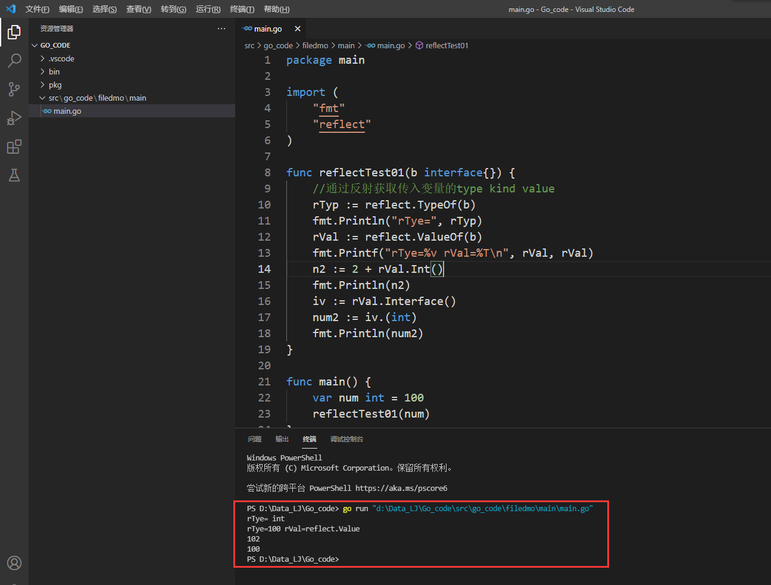Screen dimensions: 771x585
Task: Open the 终端(T) menu
Action: tap(242, 9)
